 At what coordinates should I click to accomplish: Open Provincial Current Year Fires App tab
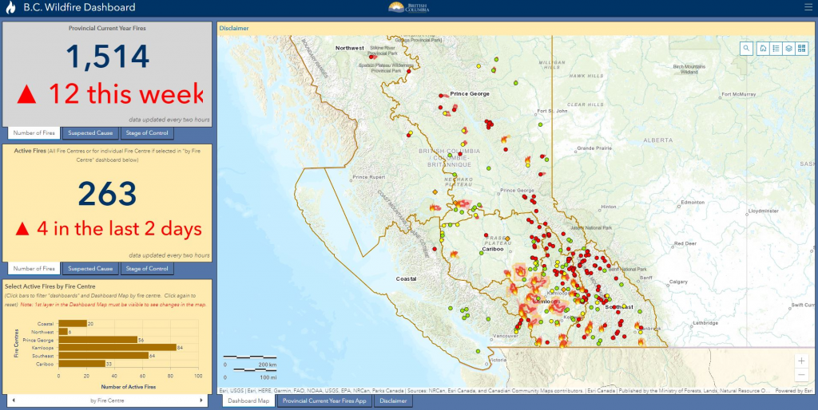(x=324, y=400)
